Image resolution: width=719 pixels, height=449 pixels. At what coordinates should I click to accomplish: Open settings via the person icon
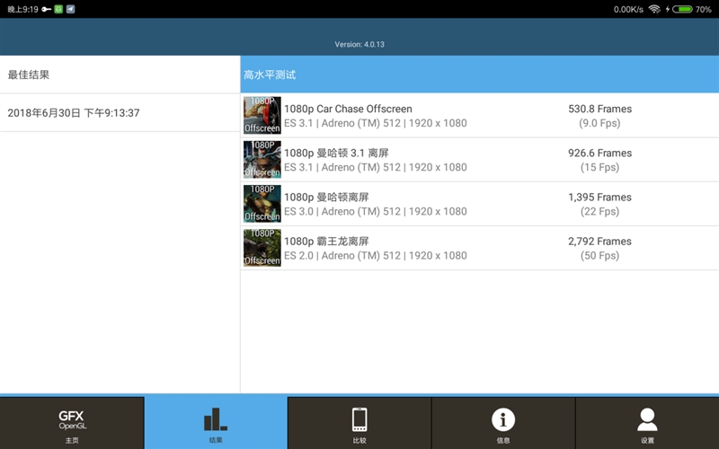pos(647,423)
